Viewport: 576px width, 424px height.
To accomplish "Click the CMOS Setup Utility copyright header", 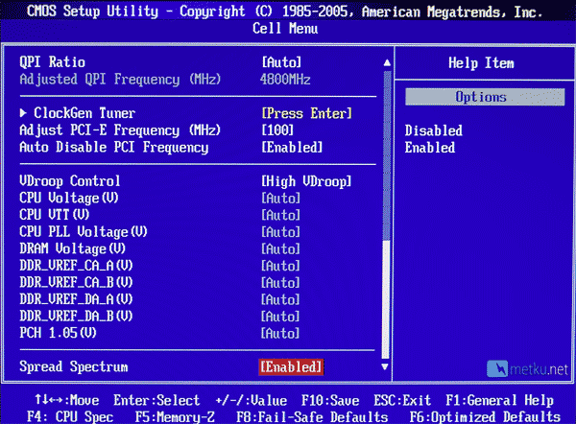I will click(285, 12).
